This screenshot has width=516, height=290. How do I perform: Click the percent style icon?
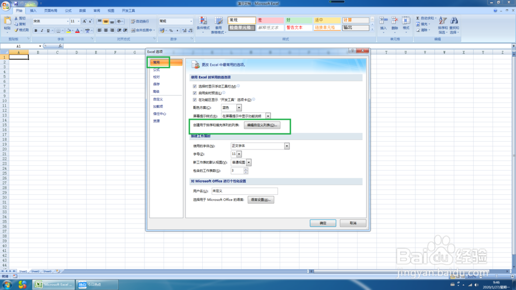171,30
